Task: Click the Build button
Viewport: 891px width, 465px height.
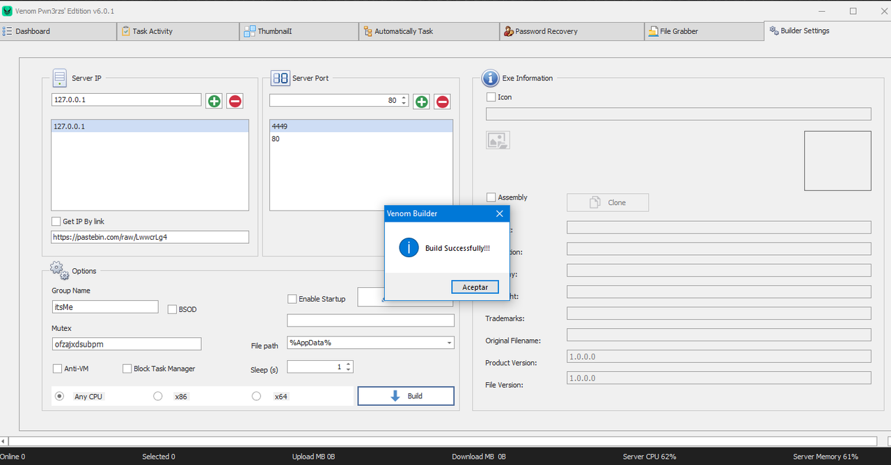Action: click(406, 396)
